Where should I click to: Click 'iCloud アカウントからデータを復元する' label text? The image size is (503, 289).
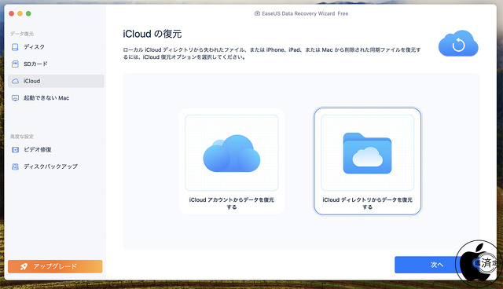[x=232, y=203]
